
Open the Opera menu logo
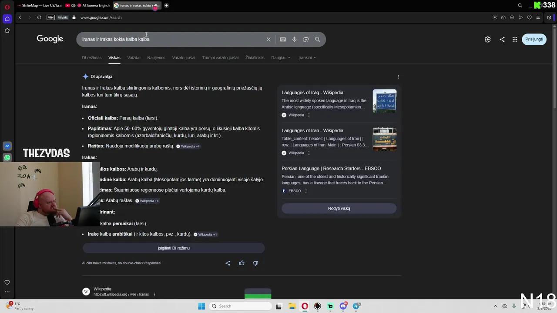[7, 7]
